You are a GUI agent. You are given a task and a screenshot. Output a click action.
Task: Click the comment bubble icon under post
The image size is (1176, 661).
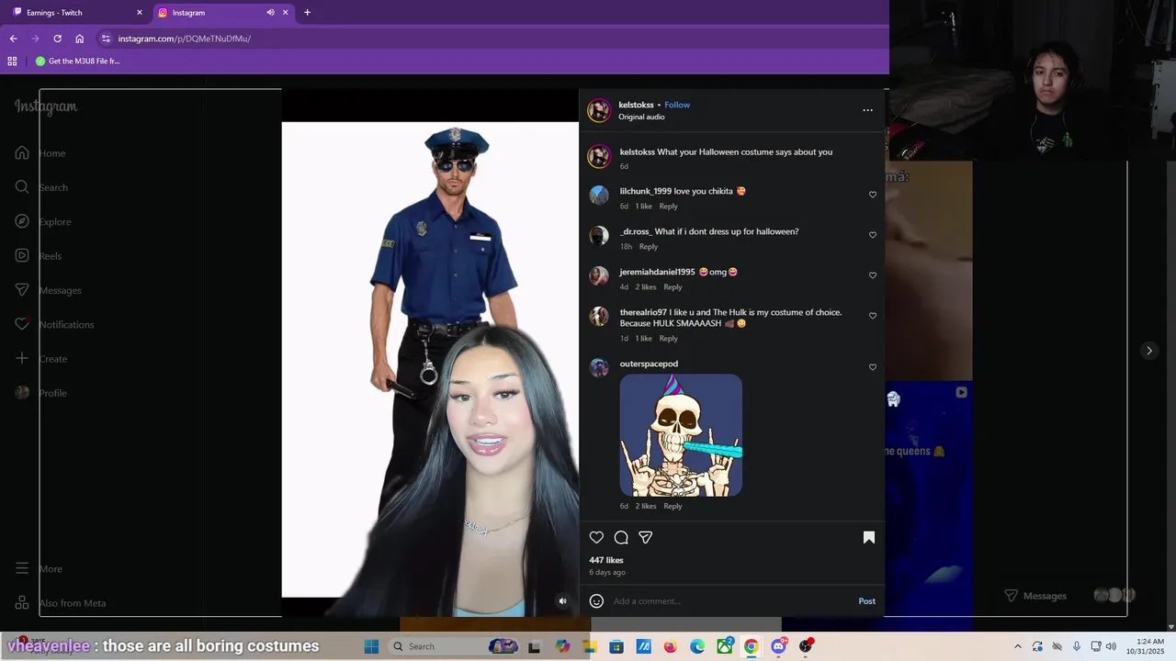(x=621, y=538)
